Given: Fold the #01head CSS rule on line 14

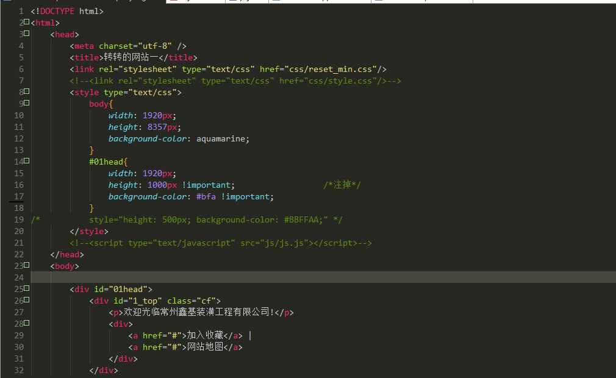Looking at the screenshot, I should click(x=26, y=160).
